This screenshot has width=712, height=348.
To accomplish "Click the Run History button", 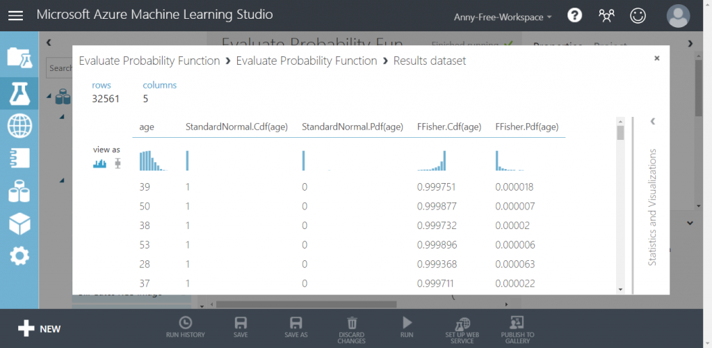I will [185, 328].
